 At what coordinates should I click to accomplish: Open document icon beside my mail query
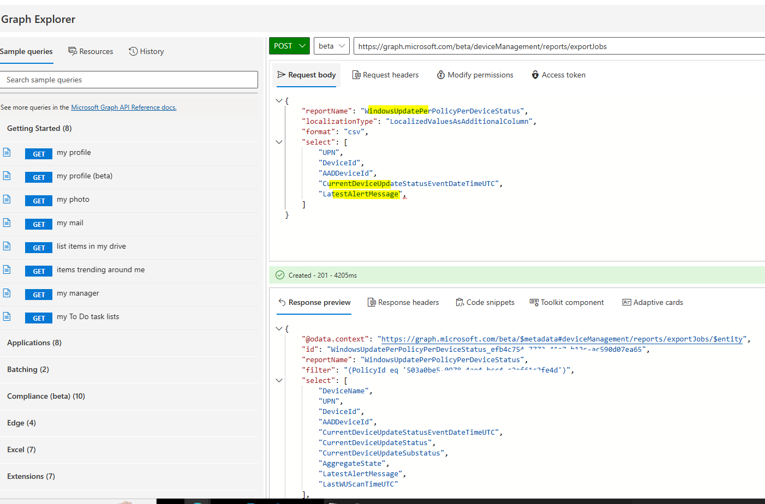(x=7, y=223)
